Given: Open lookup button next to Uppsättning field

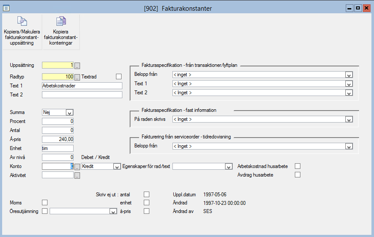Looking at the screenshot, I should click(x=77, y=66).
